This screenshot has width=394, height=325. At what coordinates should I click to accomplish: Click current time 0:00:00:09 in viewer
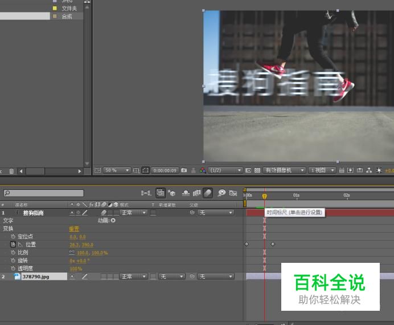click(165, 170)
